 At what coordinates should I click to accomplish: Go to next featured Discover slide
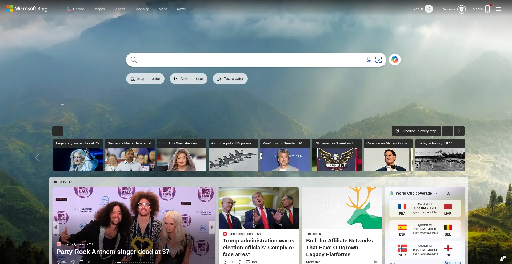tap(212, 227)
